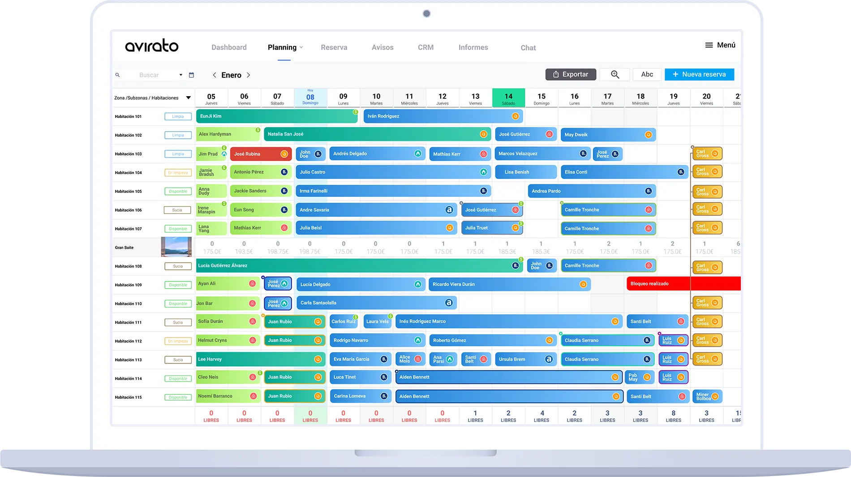The height and width of the screenshot is (477, 851).
Task: Switch to the CRM tab
Action: [x=425, y=47]
